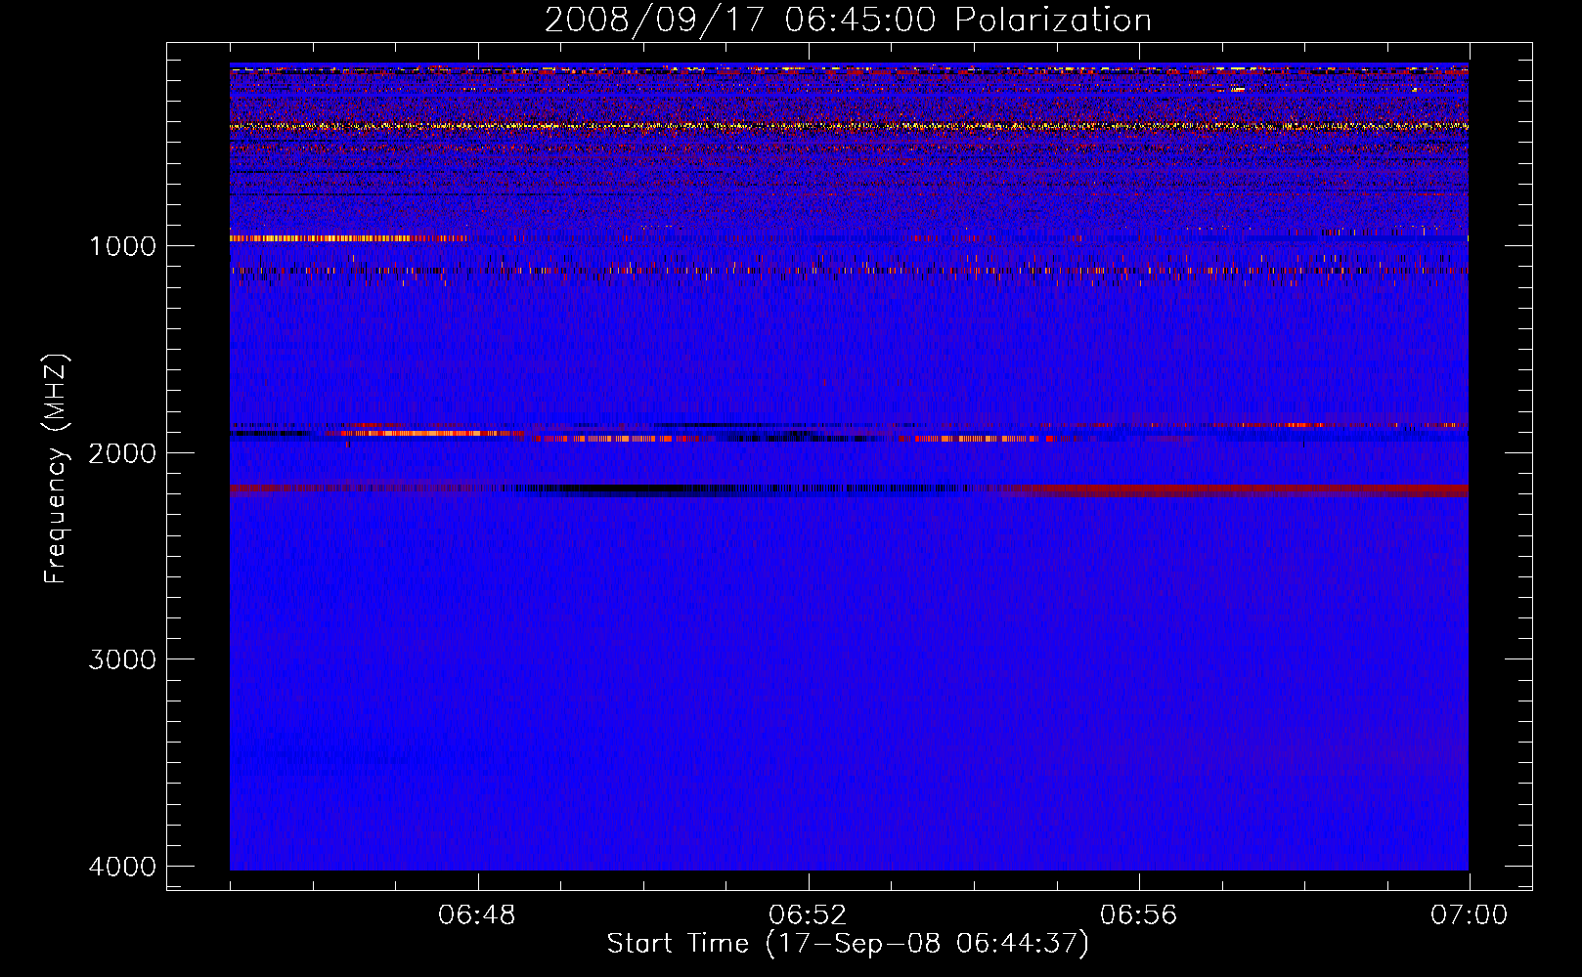
Task: Click the yellow noise band near 400 MHz
Action: tap(849, 126)
